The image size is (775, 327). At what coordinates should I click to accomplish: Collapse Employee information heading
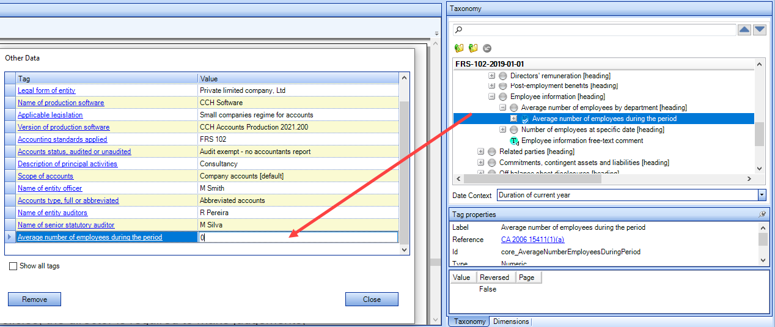pyautogui.click(x=492, y=97)
